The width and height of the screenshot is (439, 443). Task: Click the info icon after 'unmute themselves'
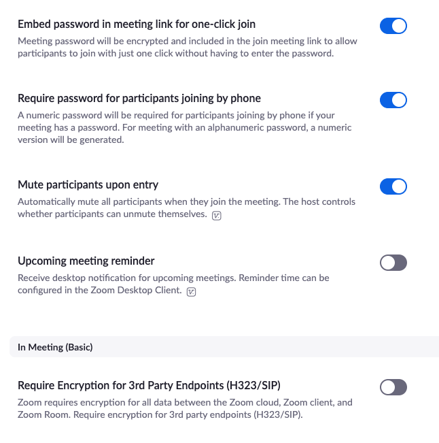pyautogui.click(x=216, y=216)
